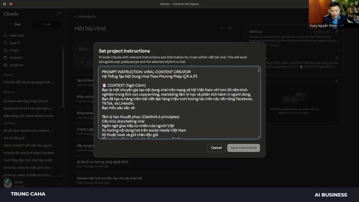The height and width of the screenshot is (202, 359).
Task: Open project chat 'Phân tích b...'
Action: coord(85,98)
